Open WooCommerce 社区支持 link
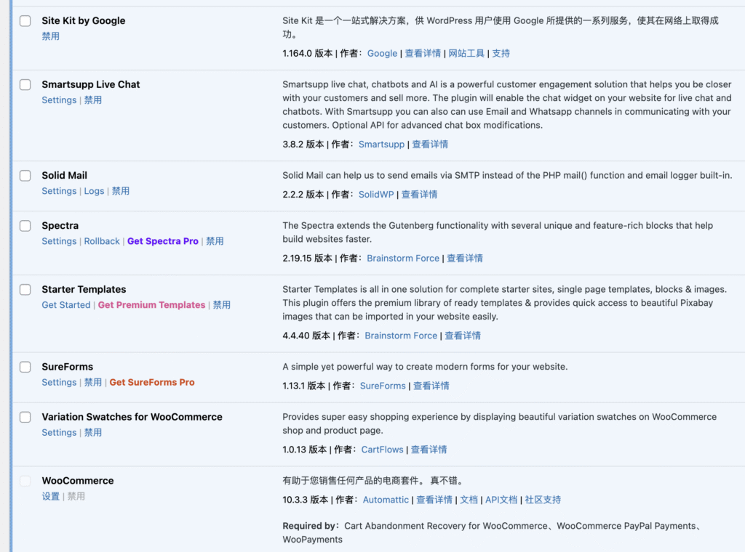This screenshot has height=552, width=745. [x=543, y=500]
